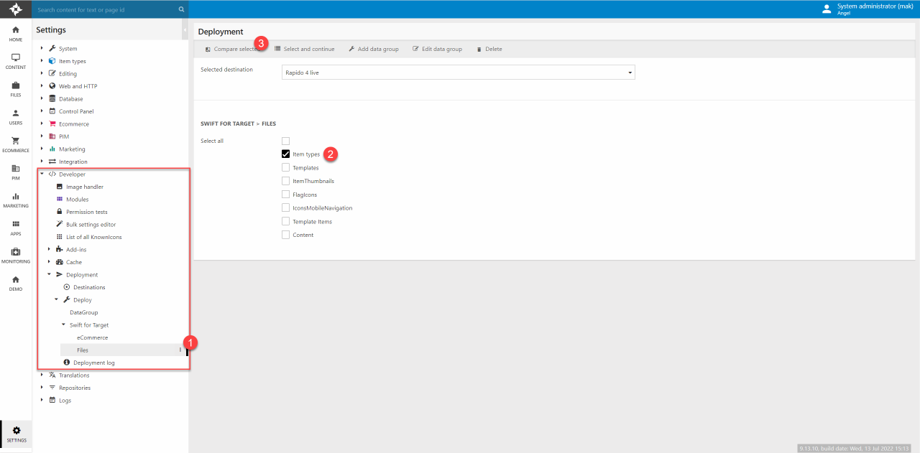Image resolution: width=920 pixels, height=453 pixels.
Task: Uncheck the Item types checkbox
Action: [x=285, y=154]
